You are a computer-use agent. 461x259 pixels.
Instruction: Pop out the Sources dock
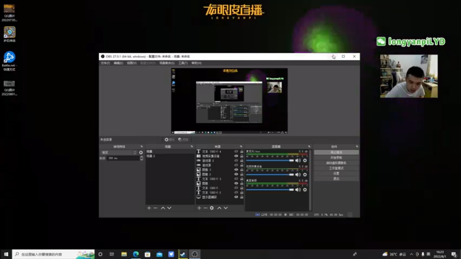[241, 146]
